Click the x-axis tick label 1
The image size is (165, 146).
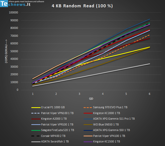coord(33,94)
